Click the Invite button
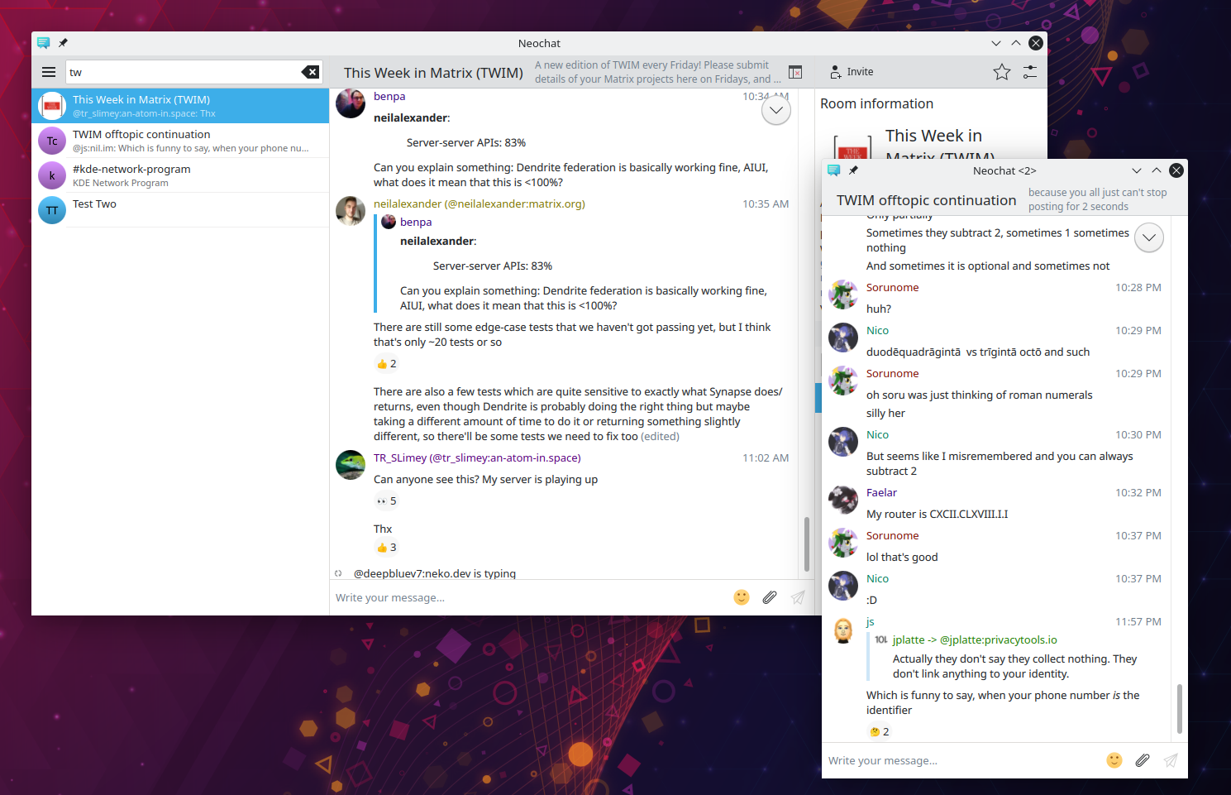Image resolution: width=1231 pixels, height=795 pixels. tap(852, 72)
